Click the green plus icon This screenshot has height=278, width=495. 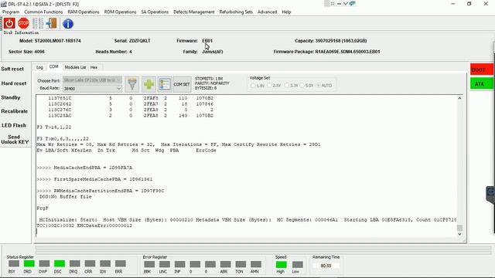[x=148, y=84]
